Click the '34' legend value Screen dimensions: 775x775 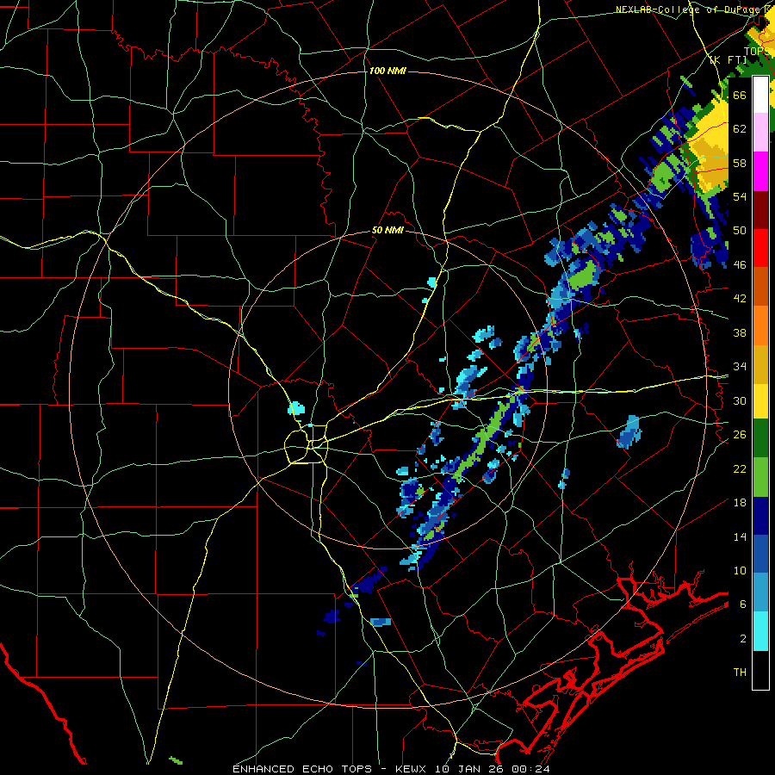740,367
